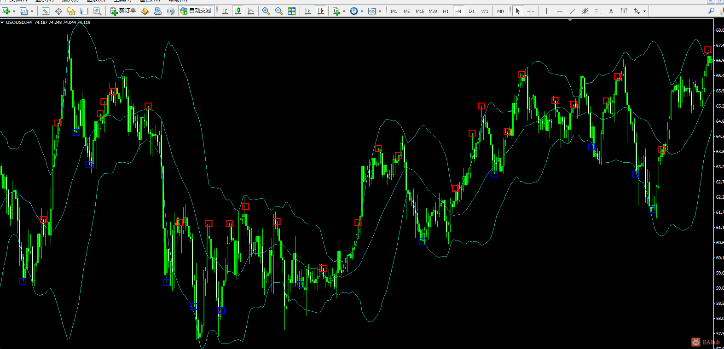Open the chart profiles icon
The image size is (724, 349).
tap(23, 11)
